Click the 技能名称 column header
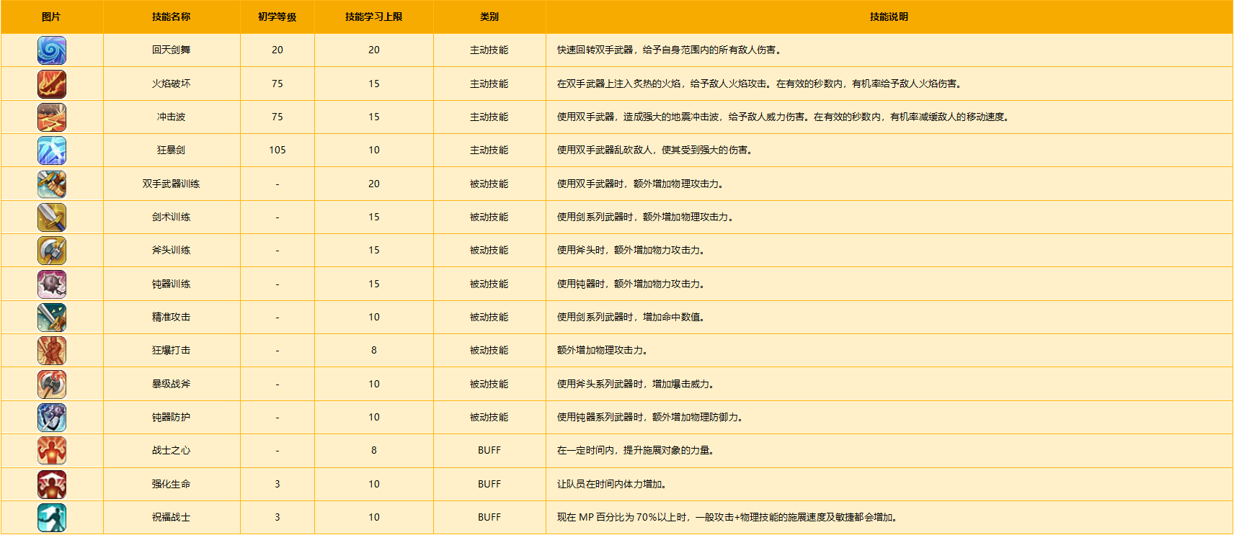Image resolution: width=1234 pixels, height=535 pixels. [172, 17]
